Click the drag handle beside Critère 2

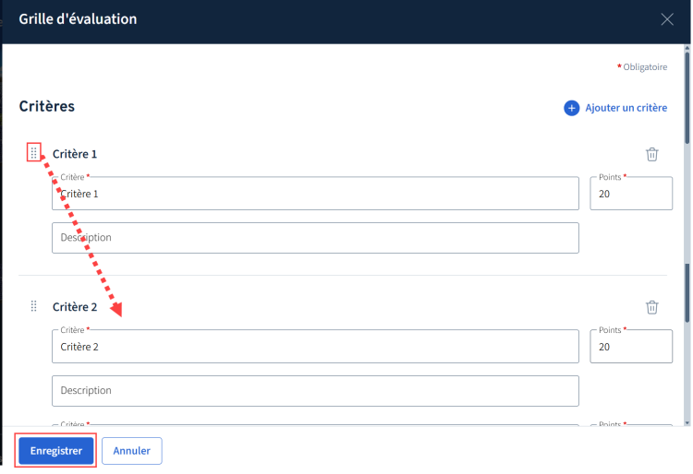[x=33, y=306]
